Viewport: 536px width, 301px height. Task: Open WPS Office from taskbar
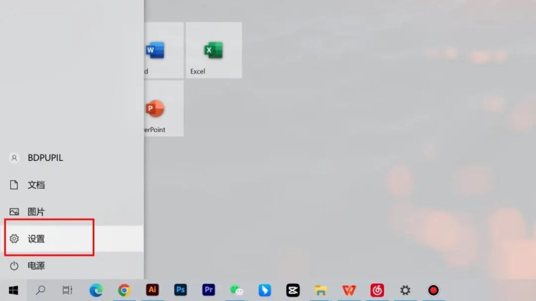pos(349,291)
